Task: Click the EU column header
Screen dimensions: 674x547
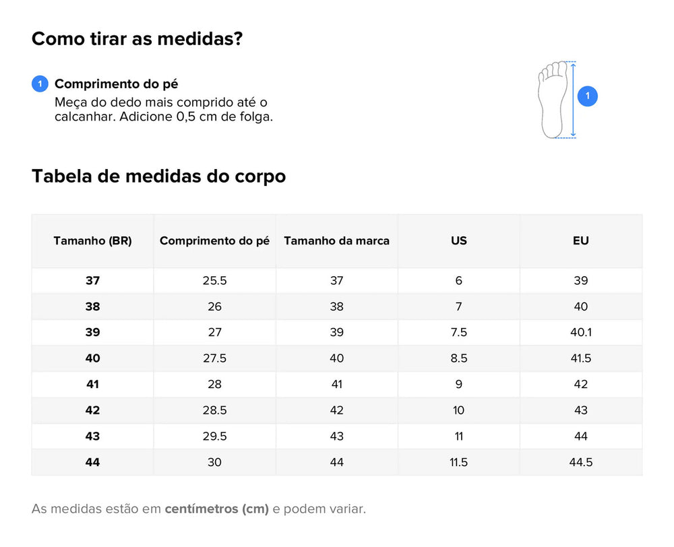Action: [581, 240]
